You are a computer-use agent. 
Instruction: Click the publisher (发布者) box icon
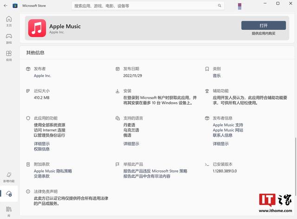tap(28, 69)
